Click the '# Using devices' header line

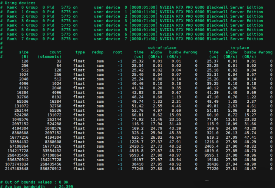pos(18,3)
